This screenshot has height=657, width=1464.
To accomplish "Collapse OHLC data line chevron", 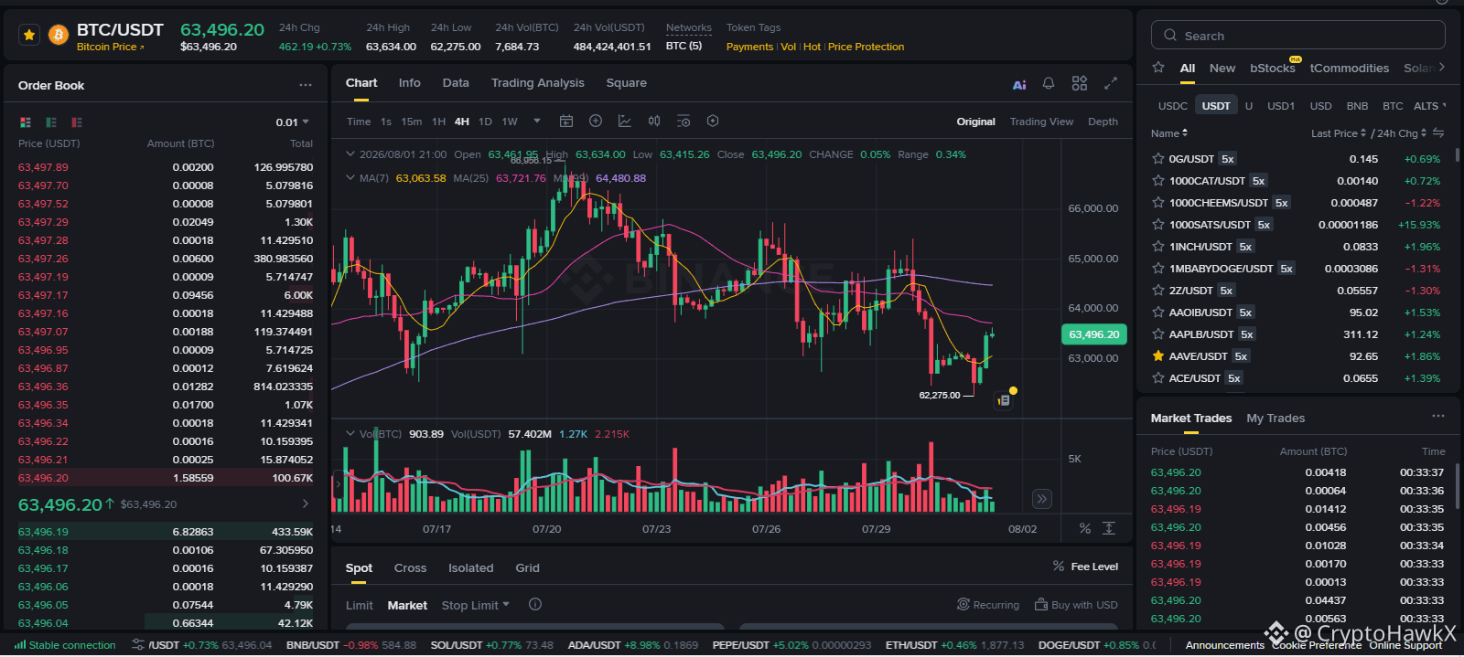I will (350, 154).
